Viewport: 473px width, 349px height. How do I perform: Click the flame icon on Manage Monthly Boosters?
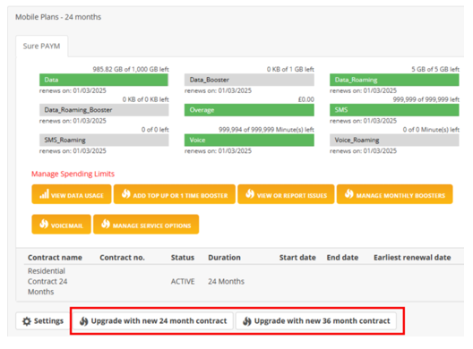click(349, 193)
